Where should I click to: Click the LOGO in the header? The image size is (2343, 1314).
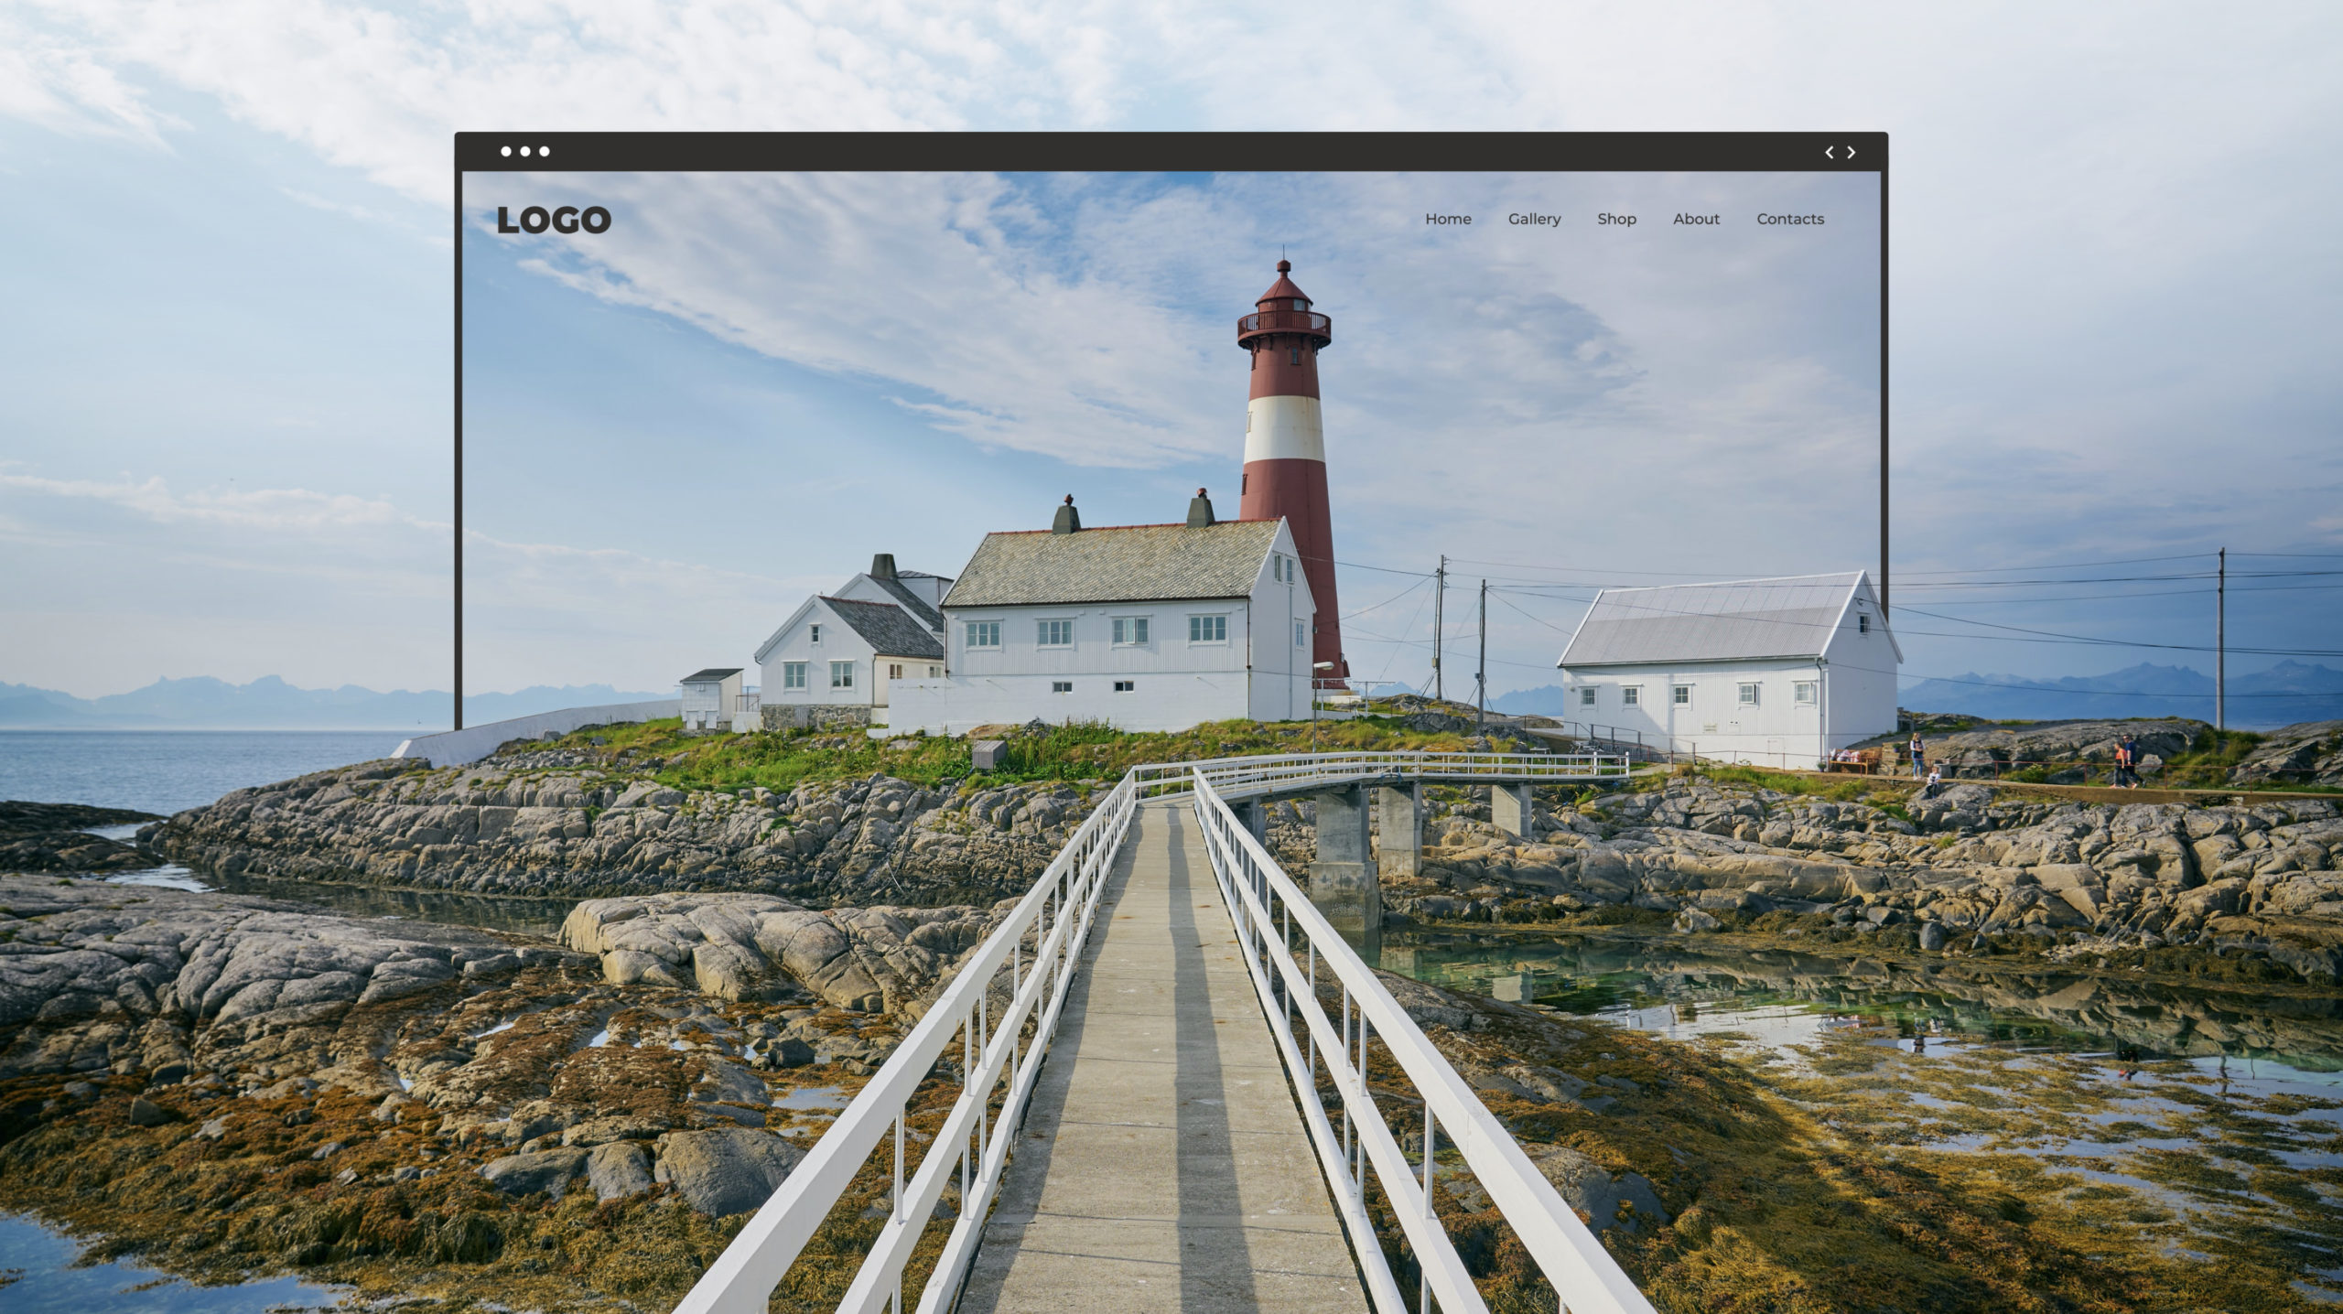554,220
